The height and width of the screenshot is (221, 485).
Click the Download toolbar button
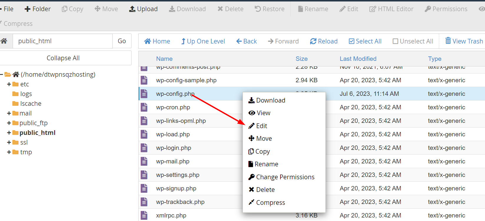(x=187, y=9)
